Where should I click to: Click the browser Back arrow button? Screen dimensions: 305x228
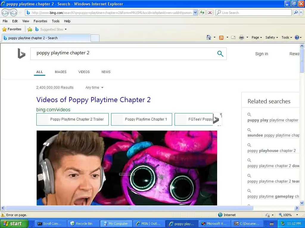click(x=5, y=12)
